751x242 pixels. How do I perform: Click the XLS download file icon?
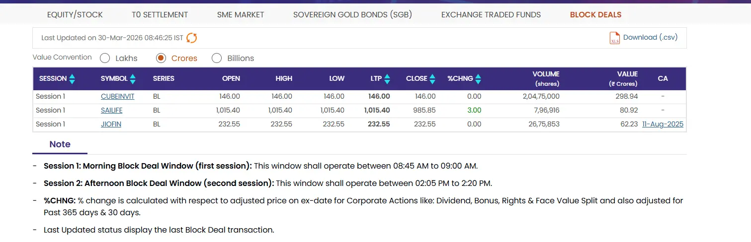(x=614, y=38)
